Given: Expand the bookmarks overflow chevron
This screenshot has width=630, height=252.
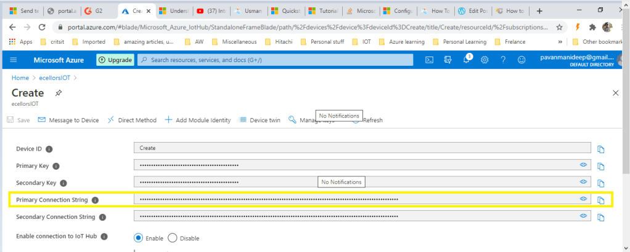Looking at the screenshot, I should tap(560, 42).
